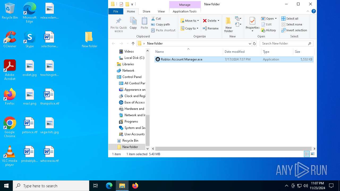Sort by the Size column header
Screen dimensions: 340x191
[x=304, y=52]
